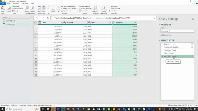The height and width of the screenshot is (111, 198).
Task: Switch to the Add Column tab
Action: tap(25, 3)
